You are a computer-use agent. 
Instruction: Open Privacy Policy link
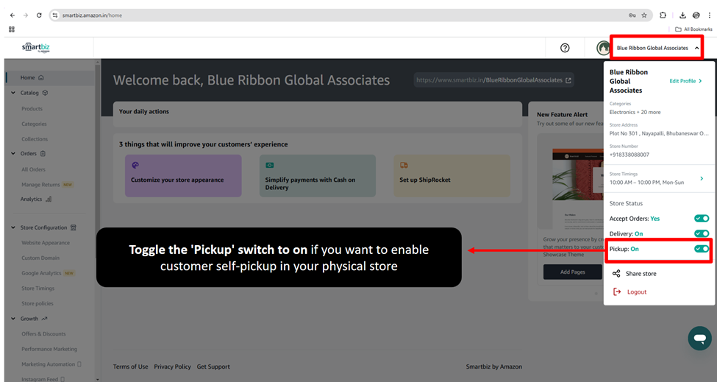[172, 367]
